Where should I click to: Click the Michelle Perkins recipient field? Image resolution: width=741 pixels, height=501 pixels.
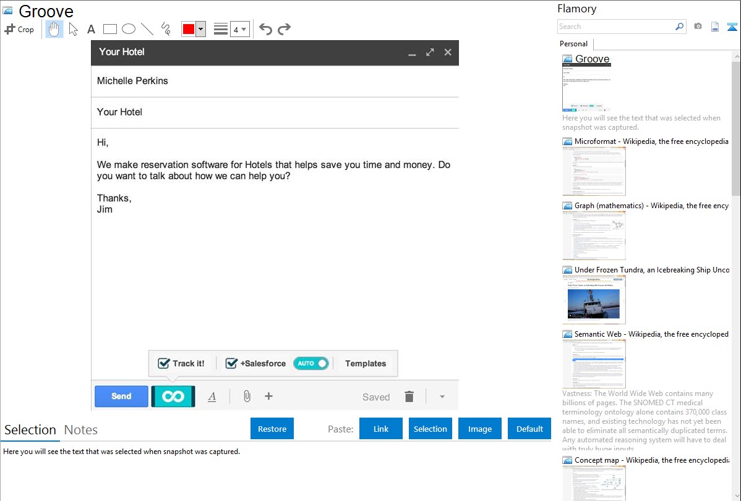click(275, 81)
